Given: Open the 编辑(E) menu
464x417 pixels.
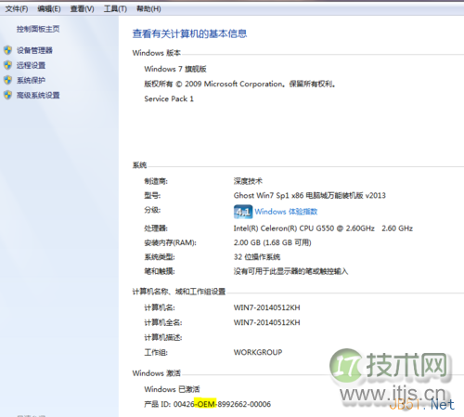Looking at the screenshot, I should pyautogui.click(x=49, y=9).
